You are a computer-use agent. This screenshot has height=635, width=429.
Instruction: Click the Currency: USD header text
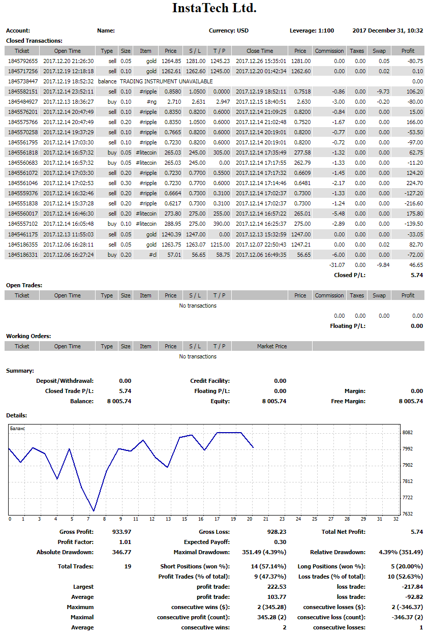tap(229, 31)
